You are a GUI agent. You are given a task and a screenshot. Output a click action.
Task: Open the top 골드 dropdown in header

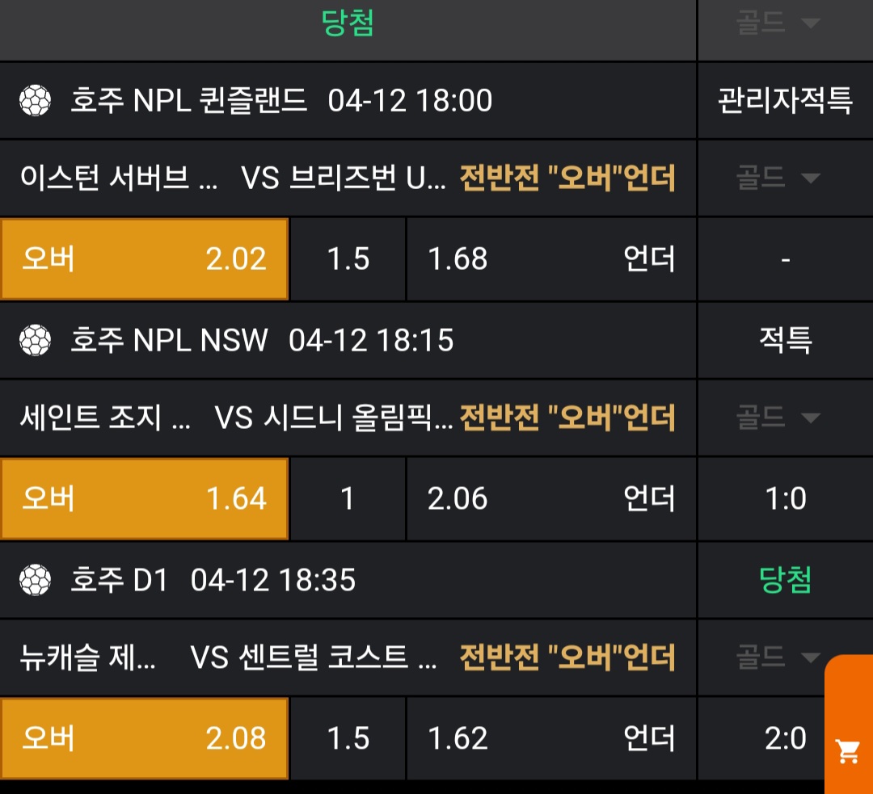click(x=778, y=23)
